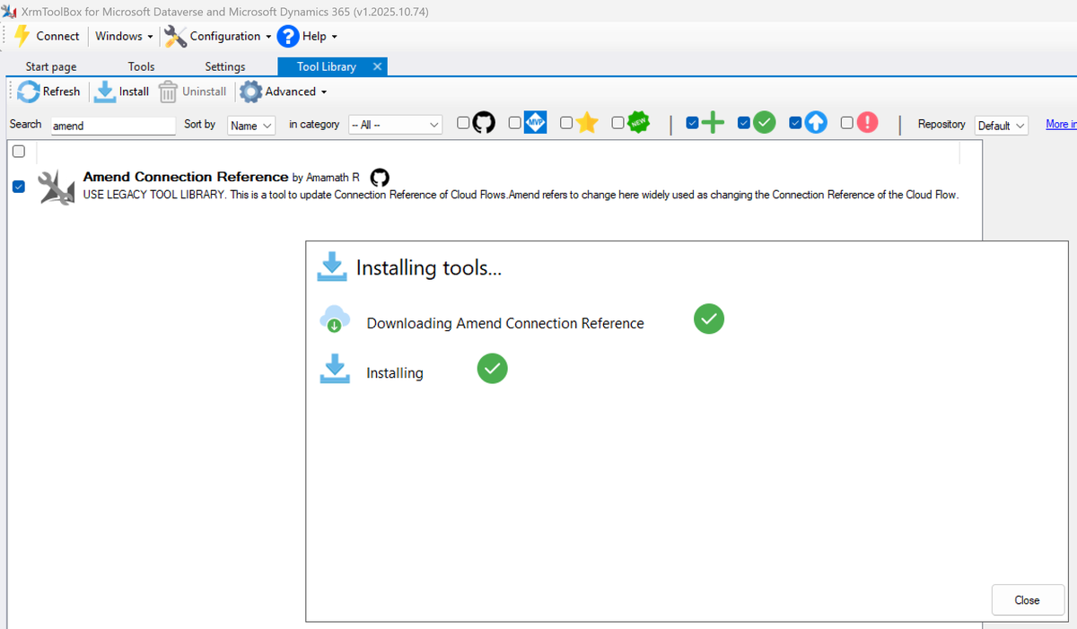Click the green plus filter icon
Viewport: 1077px width, 629px height.
[713, 123]
